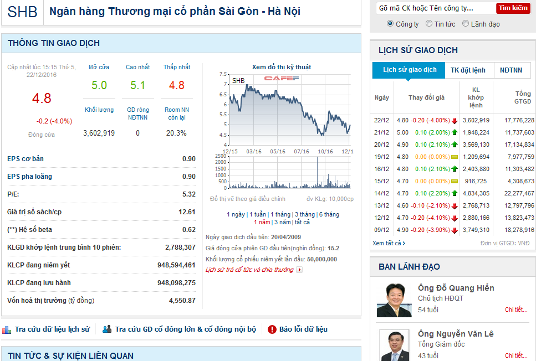Click the P/E value 5.32
The height and width of the screenshot is (361, 536).
click(x=188, y=194)
